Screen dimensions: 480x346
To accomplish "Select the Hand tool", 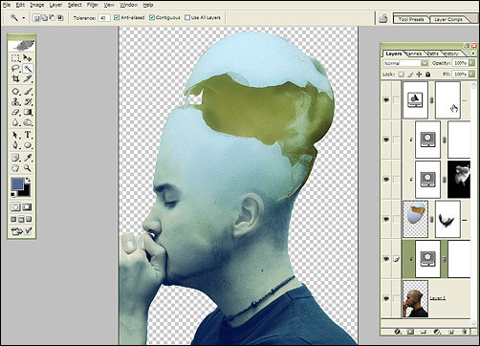I will coord(15,168).
